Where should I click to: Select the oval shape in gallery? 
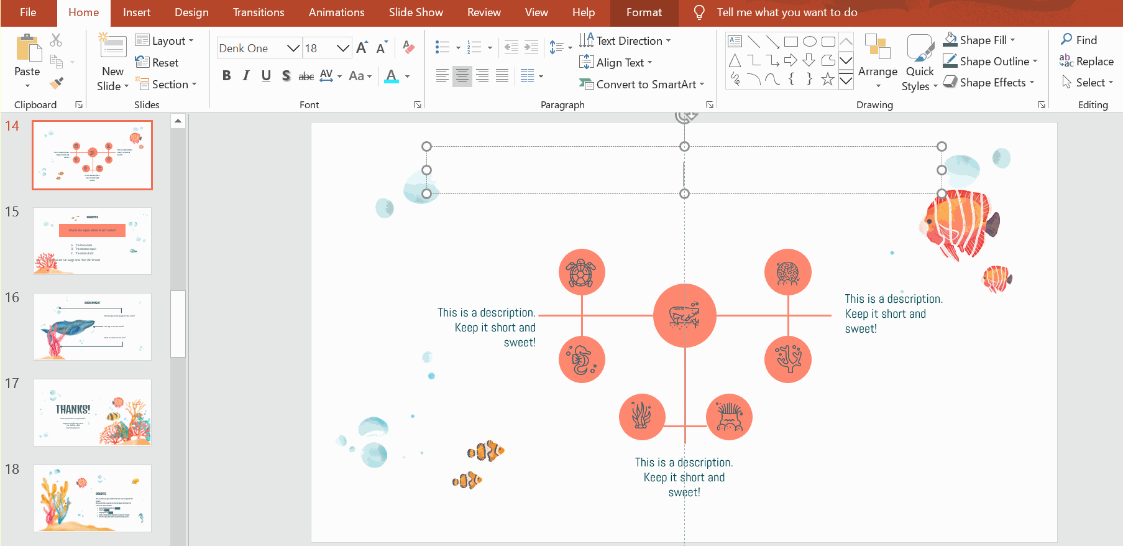(809, 42)
